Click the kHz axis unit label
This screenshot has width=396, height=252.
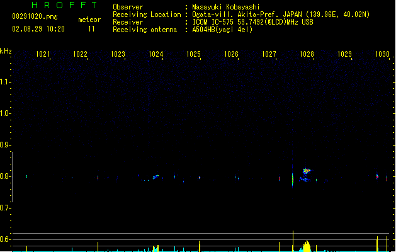[x=6, y=51]
